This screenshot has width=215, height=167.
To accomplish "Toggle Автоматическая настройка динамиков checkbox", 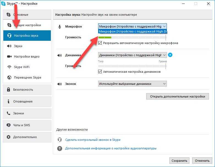I will click(100, 72).
